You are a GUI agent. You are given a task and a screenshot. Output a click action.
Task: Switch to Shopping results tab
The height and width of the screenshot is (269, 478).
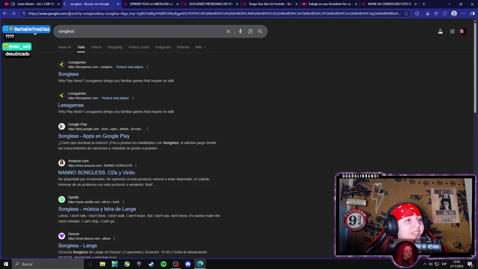tap(115, 47)
